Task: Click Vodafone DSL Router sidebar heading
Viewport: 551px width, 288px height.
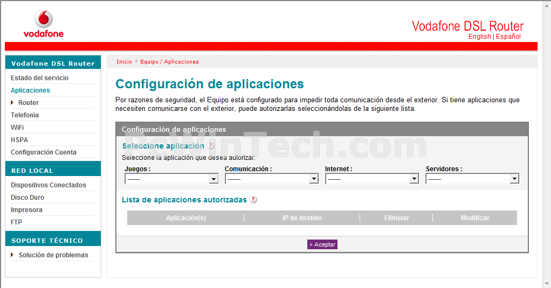Action: coord(53,64)
